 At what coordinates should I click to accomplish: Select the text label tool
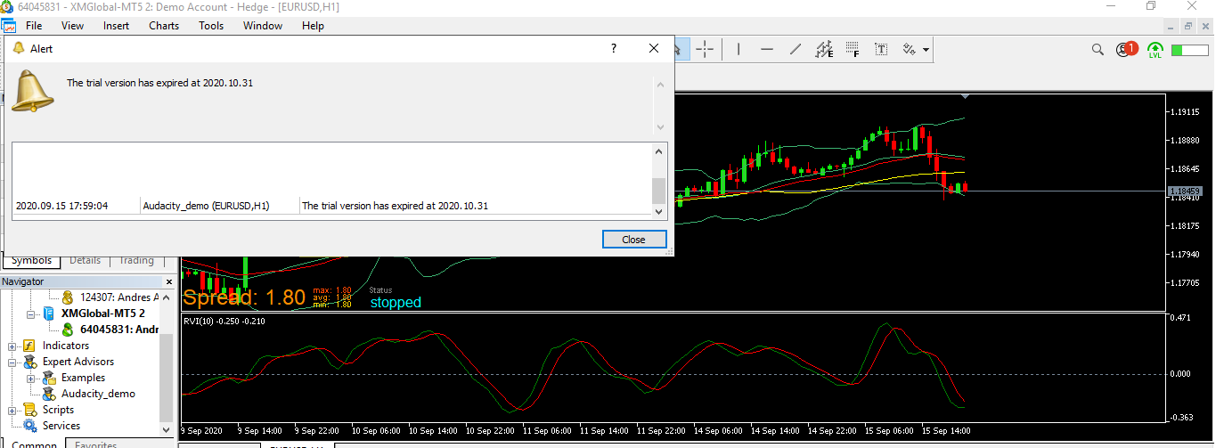pos(881,49)
